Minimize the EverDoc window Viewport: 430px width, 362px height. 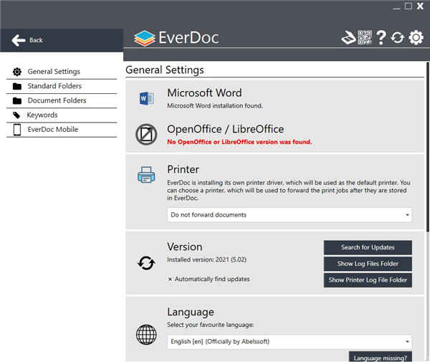click(x=396, y=7)
